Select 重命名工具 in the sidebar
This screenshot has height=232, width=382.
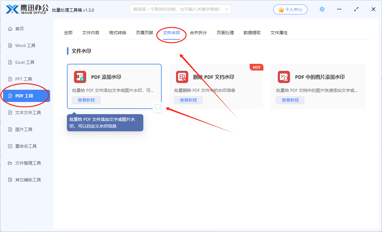[x=26, y=146]
